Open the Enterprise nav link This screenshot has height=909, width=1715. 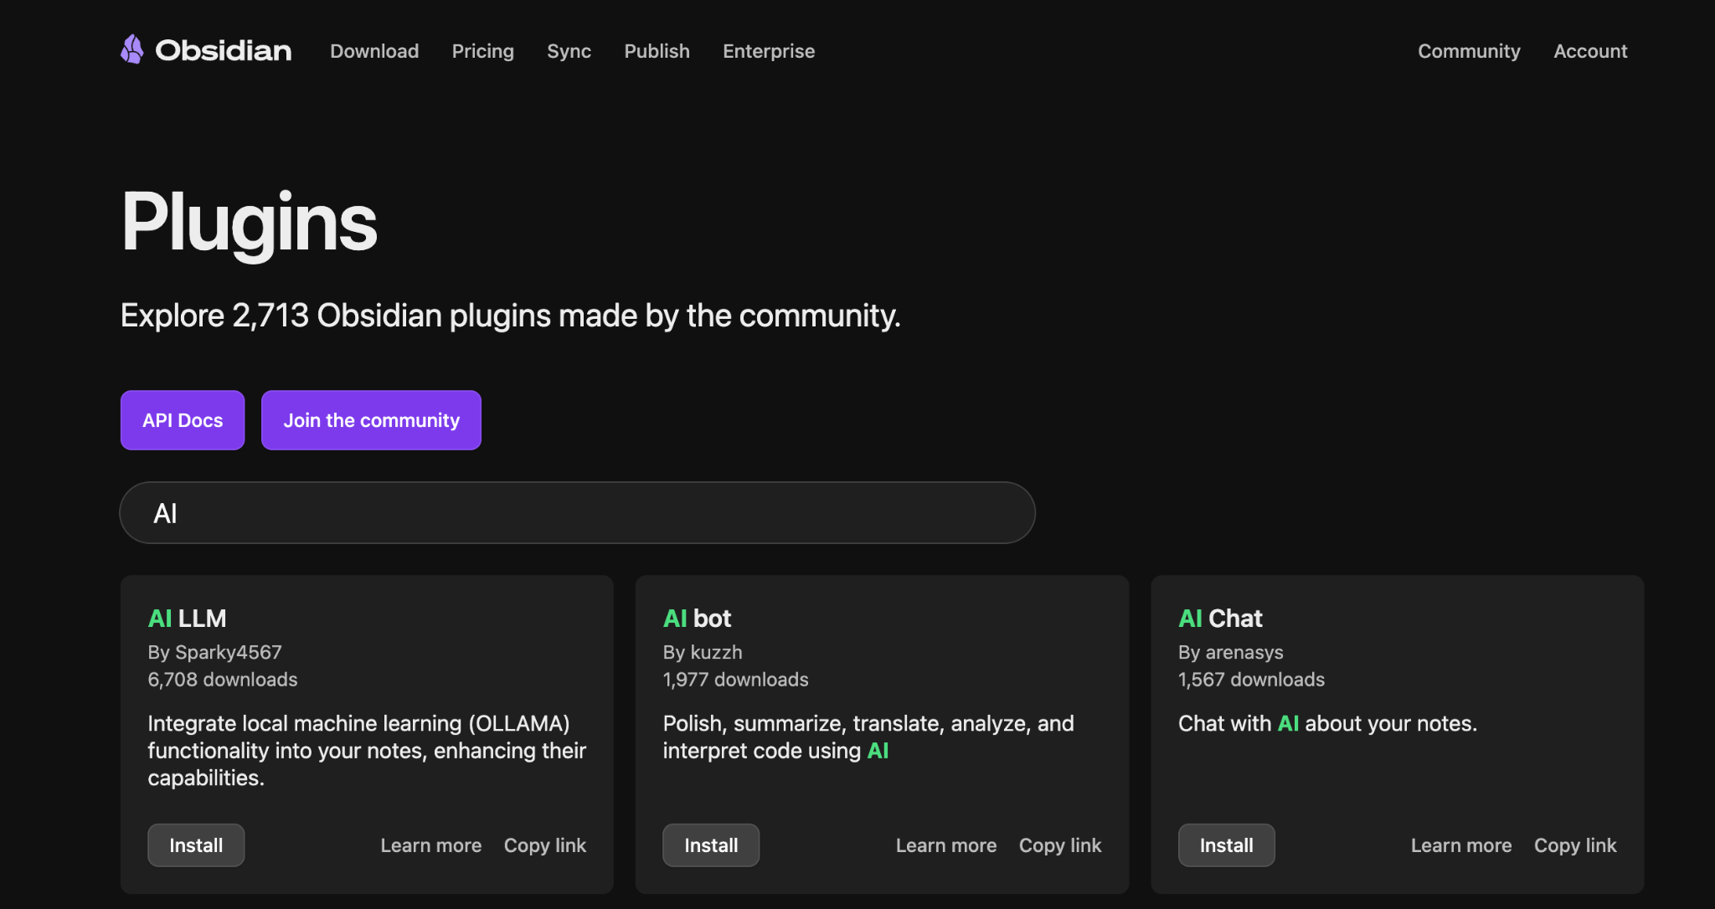coord(768,51)
